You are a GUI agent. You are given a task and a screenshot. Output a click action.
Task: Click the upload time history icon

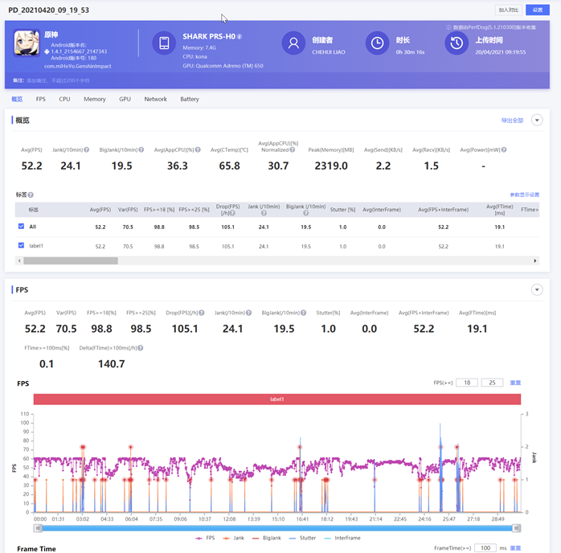point(457,43)
